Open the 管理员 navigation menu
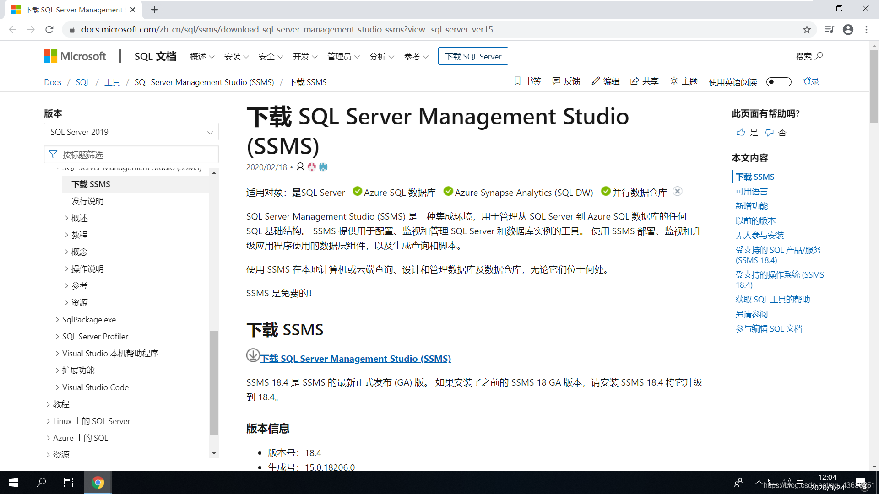The width and height of the screenshot is (879, 494). 343,56
